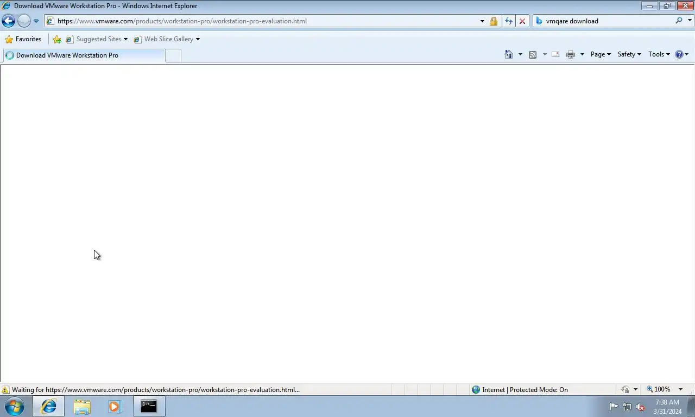This screenshot has width=695, height=417.
Task: Open the Favorites button
Action: [23, 39]
